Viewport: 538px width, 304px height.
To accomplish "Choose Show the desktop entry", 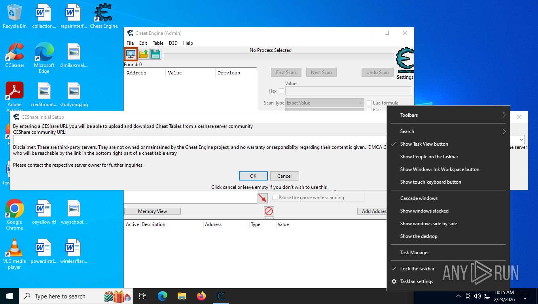I will tap(448, 236).
